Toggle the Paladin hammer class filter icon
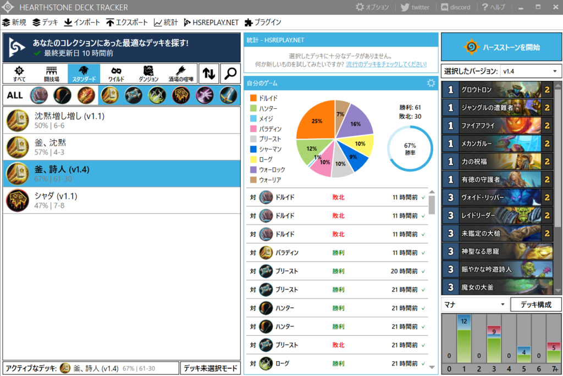This screenshot has height=376, width=563. click(110, 95)
